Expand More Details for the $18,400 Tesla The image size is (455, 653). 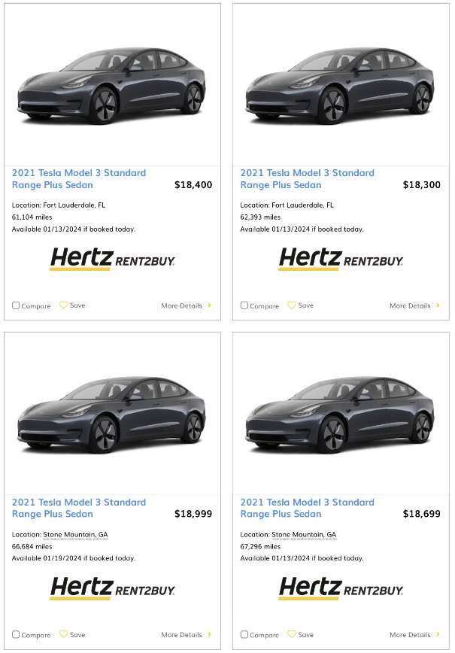(x=183, y=305)
